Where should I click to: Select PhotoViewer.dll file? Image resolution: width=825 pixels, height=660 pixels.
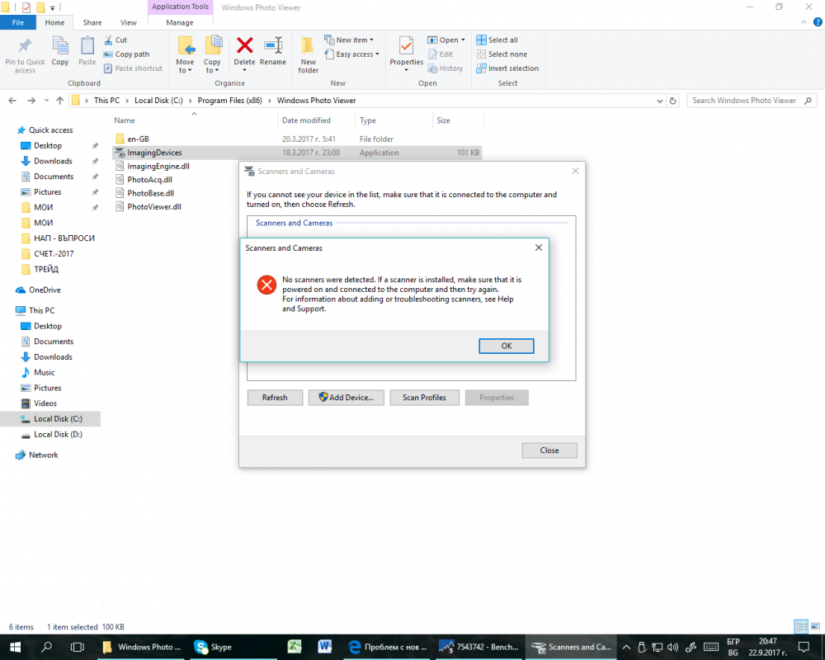click(x=154, y=207)
